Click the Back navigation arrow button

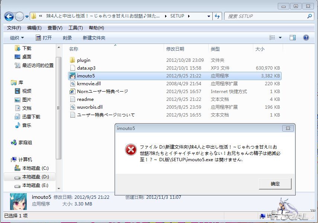click(x=9, y=16)
